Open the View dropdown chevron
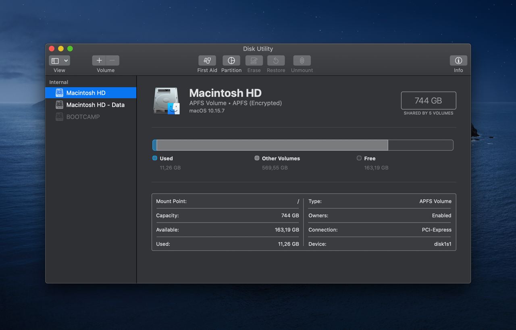This screenshot has width=516, height=330. [x=66, y=60]
